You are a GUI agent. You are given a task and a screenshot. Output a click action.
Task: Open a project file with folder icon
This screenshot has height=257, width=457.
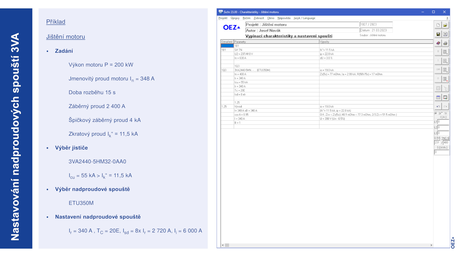445,25
